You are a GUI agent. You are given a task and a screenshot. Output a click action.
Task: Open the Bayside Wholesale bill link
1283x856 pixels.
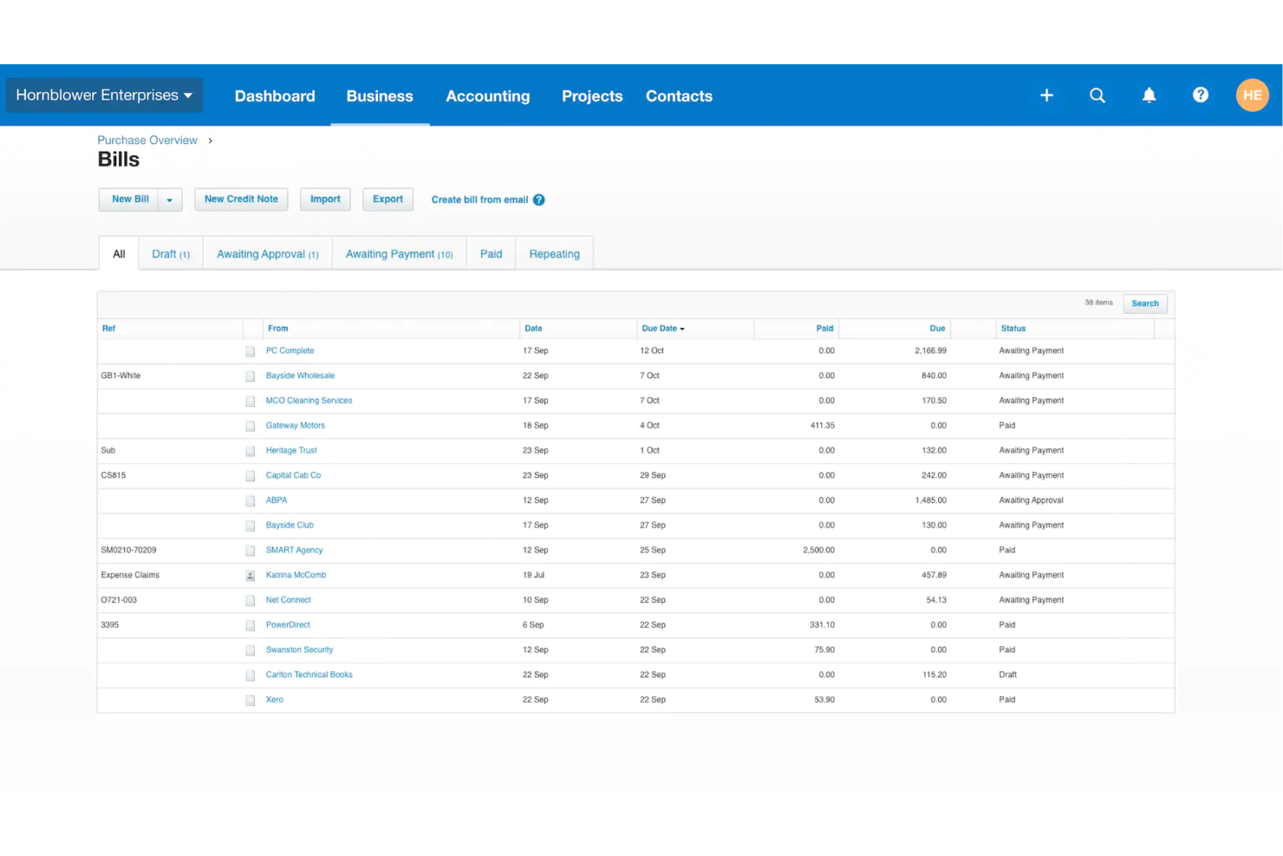[x=300, y=376]
